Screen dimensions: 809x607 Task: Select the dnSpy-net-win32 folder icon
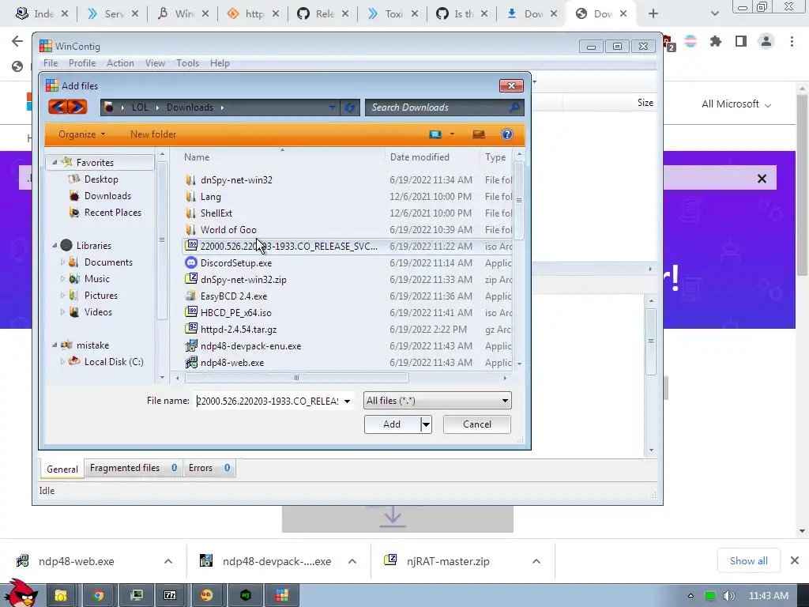(x=191, y=179)
